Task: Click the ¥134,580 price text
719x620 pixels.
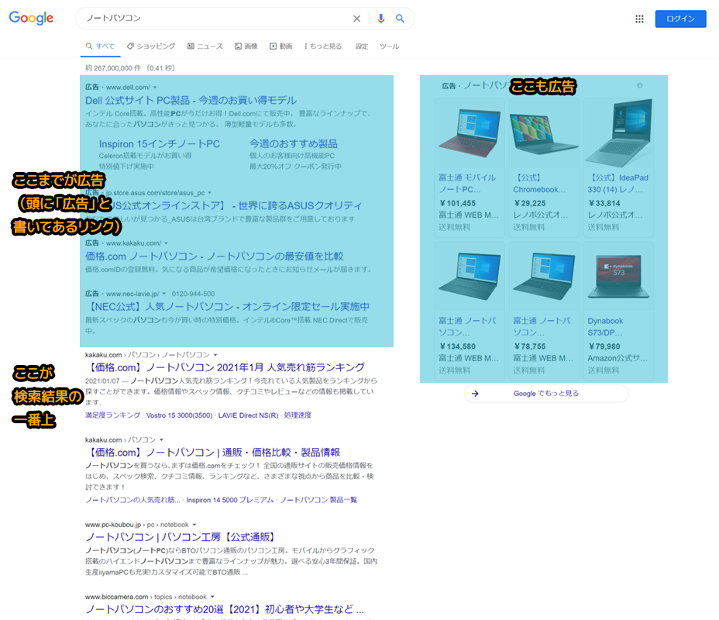Action: [x=458, y=346]
